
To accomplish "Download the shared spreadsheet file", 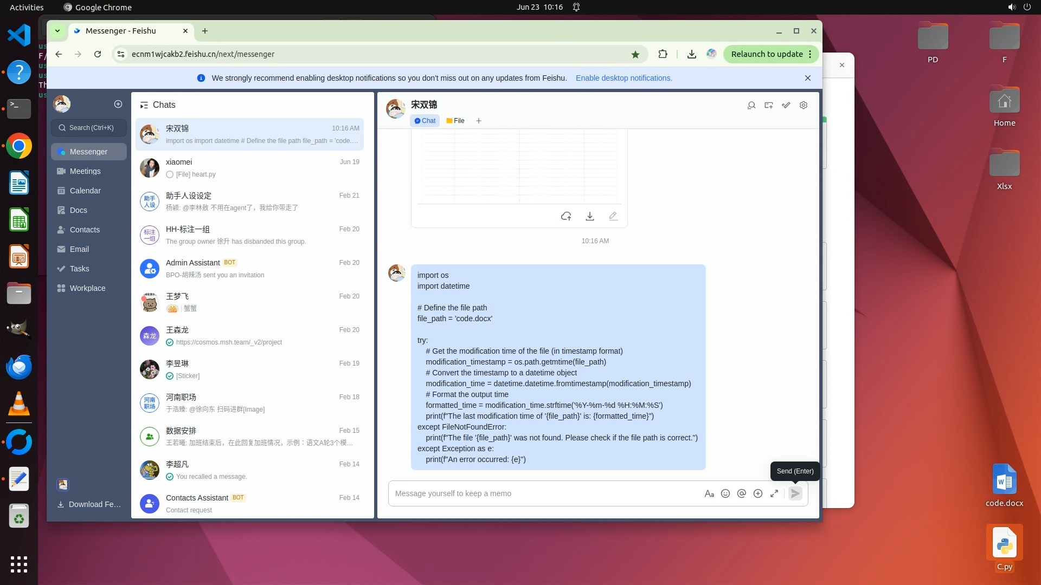I will (590, 216).
